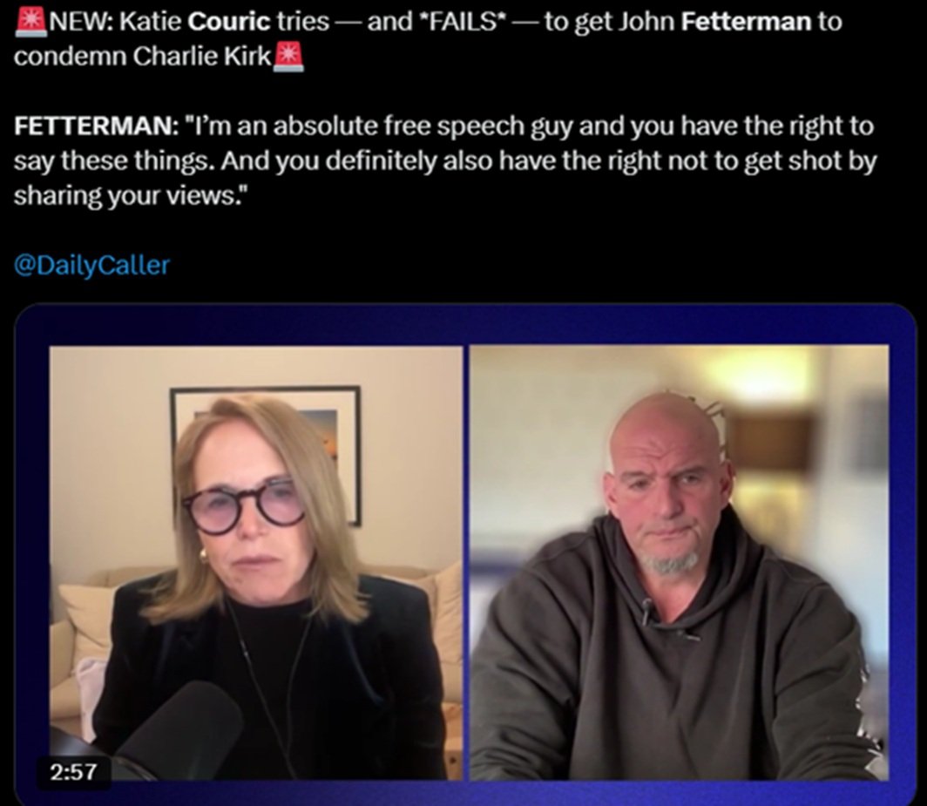927x806 pixels.
Task: Click the woman's round tinted glasses
Action: 244,506
